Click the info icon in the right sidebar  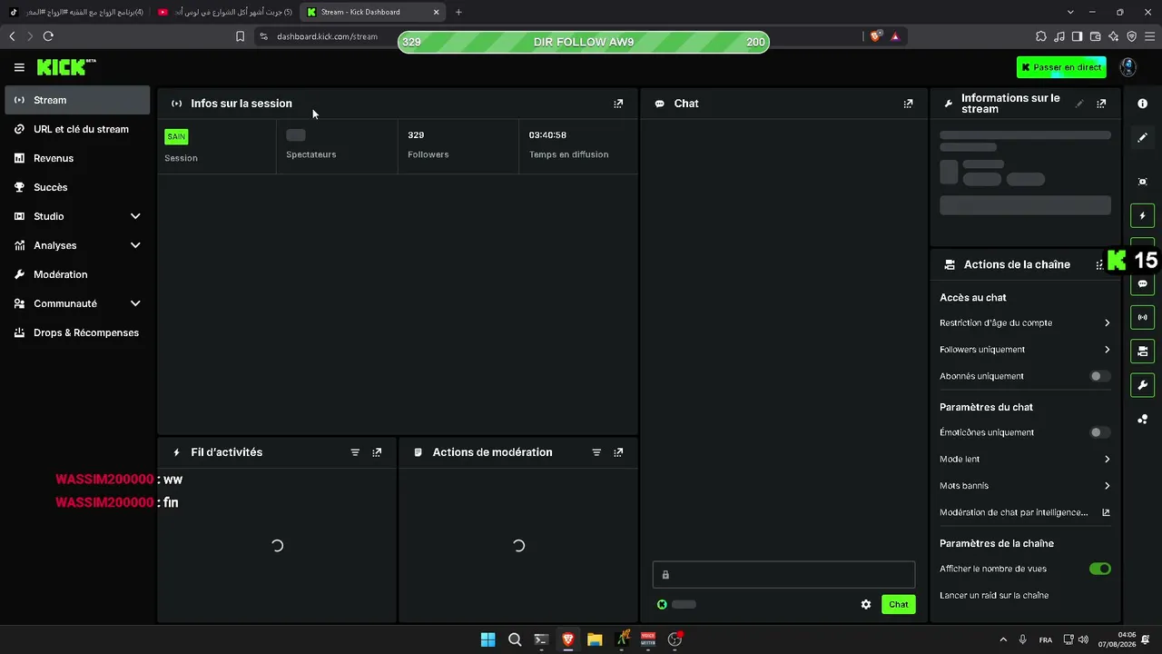point(1143,104)
